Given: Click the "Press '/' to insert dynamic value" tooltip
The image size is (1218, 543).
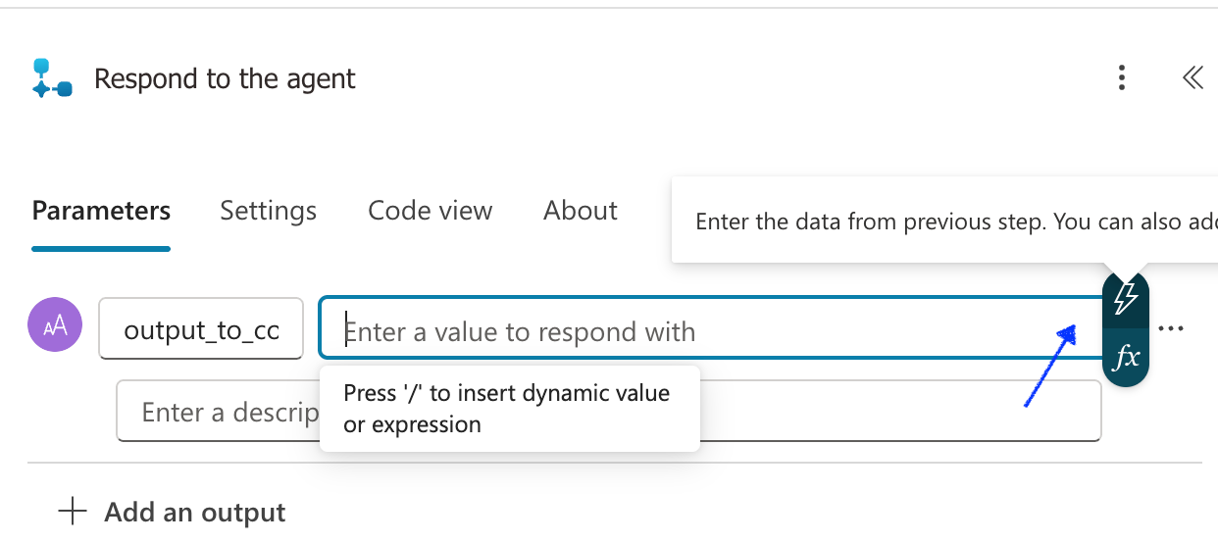Looking at the screenshot, I should click(508, 409).
